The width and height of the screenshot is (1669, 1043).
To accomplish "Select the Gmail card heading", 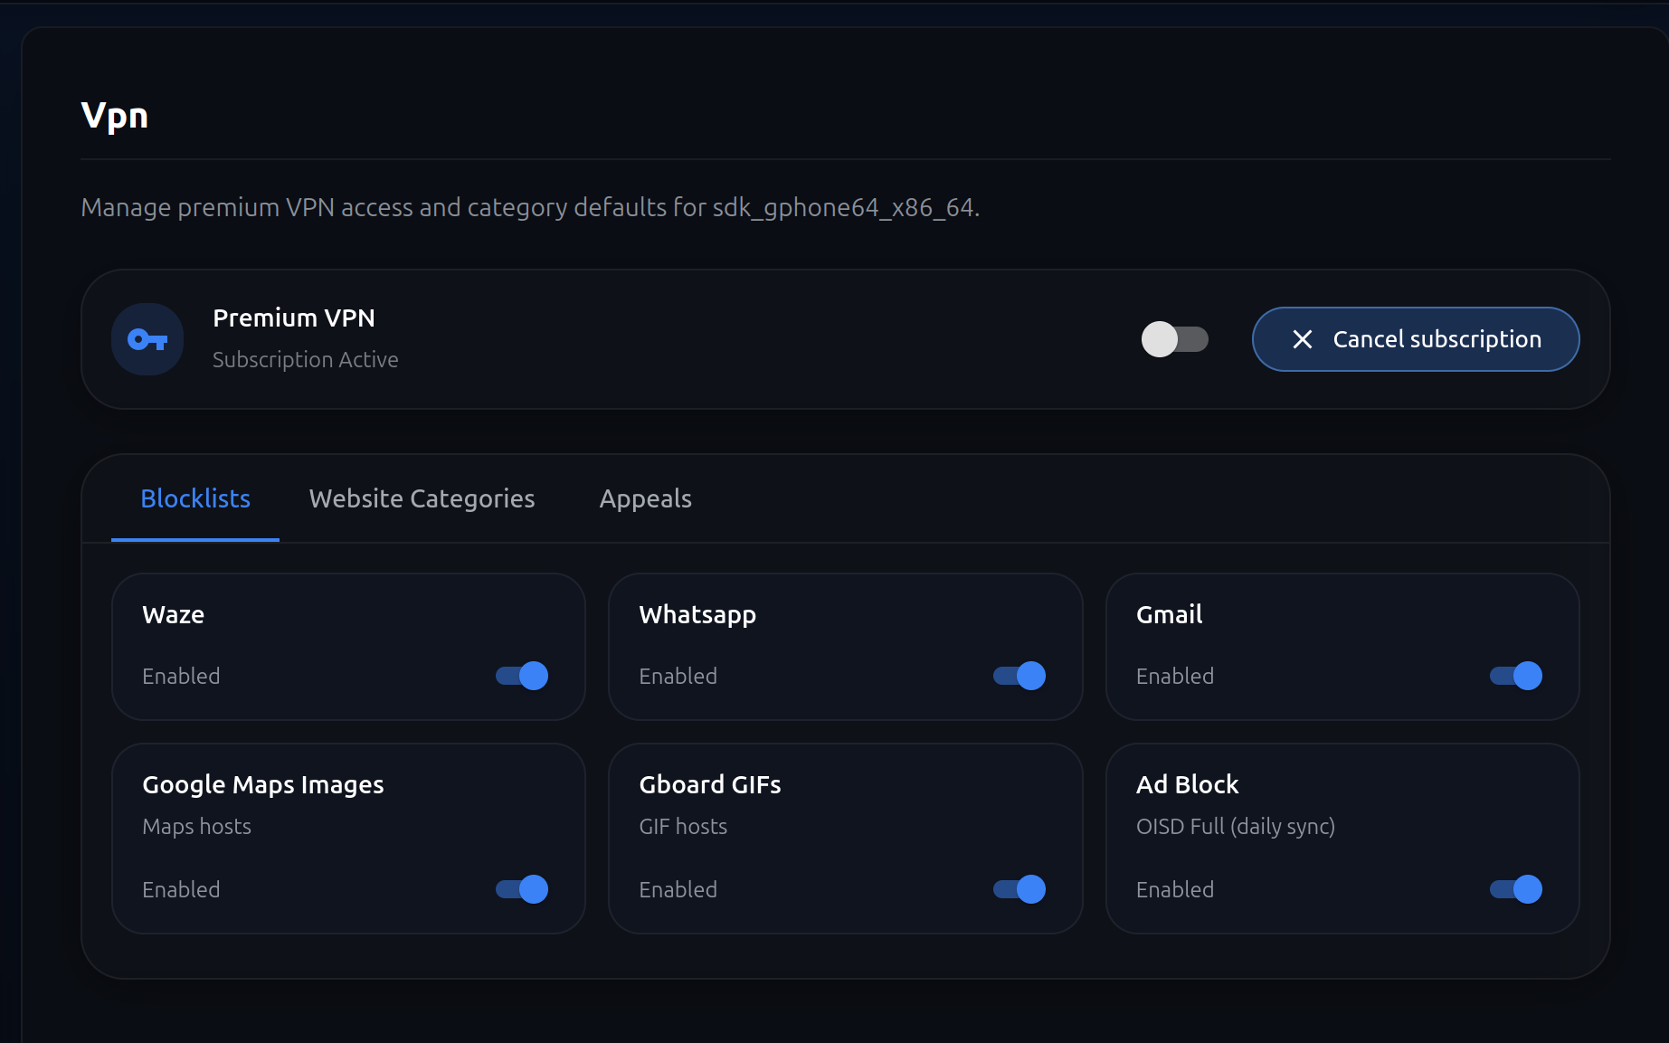I will [x=1169, y=615].
